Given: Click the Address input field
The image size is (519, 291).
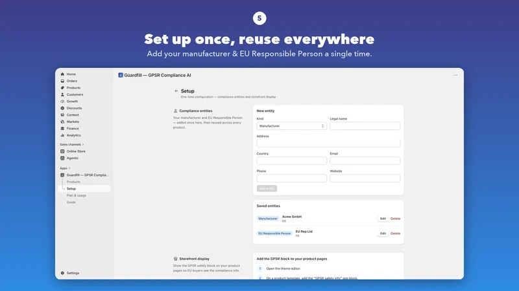Looking at the screenshot, I should (328, 143).
